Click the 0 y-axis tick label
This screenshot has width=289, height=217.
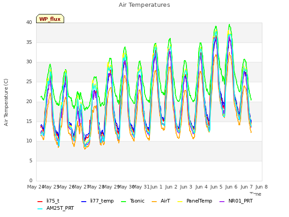tap(31, 180)
